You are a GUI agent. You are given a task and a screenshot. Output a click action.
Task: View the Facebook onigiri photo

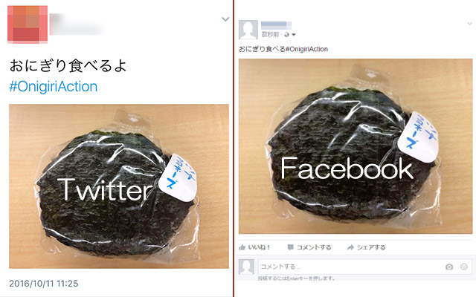(x=356, y=146)
